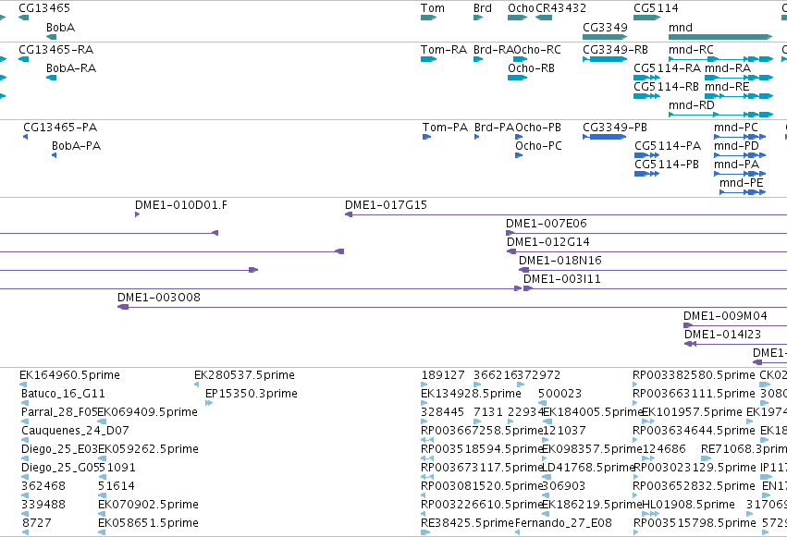Click the CG13465 gene label
The height and width of the screenshot is (537, 787).
[44, 8]
